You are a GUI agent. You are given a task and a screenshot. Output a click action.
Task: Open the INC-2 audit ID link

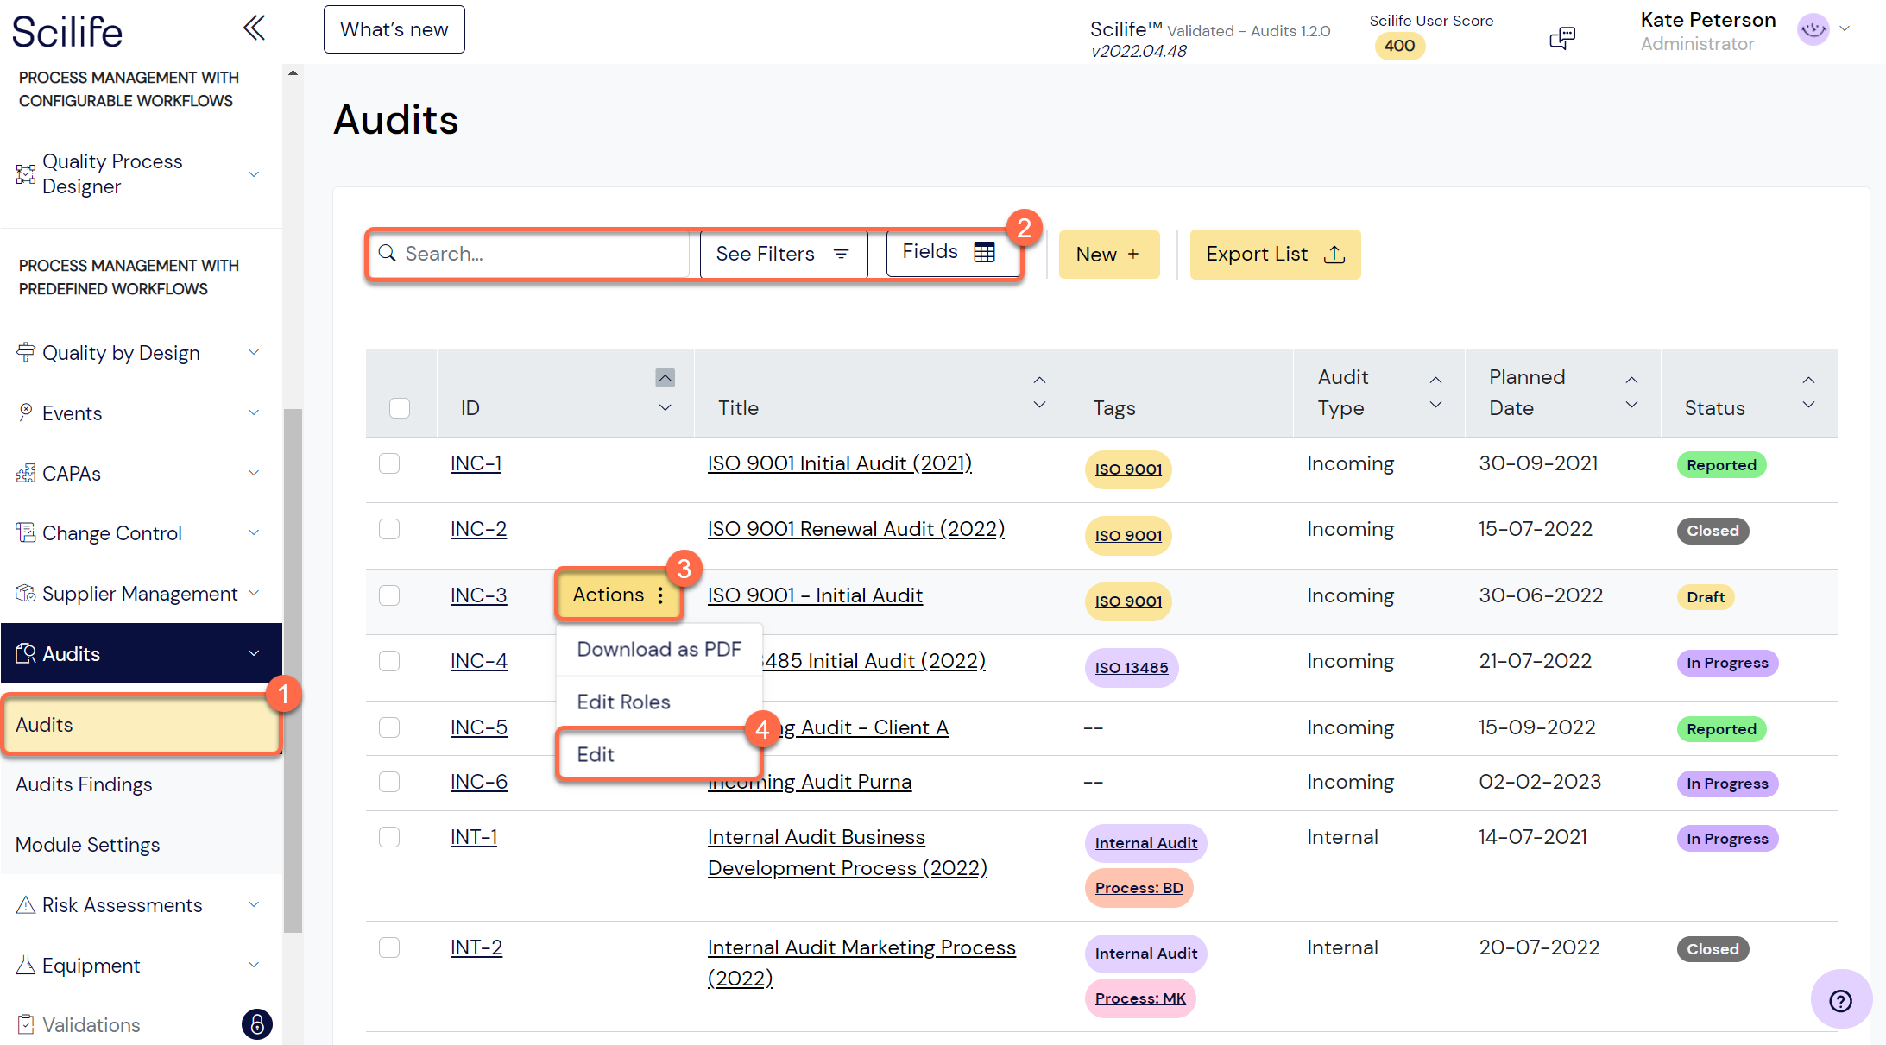(x=478, y=529)
